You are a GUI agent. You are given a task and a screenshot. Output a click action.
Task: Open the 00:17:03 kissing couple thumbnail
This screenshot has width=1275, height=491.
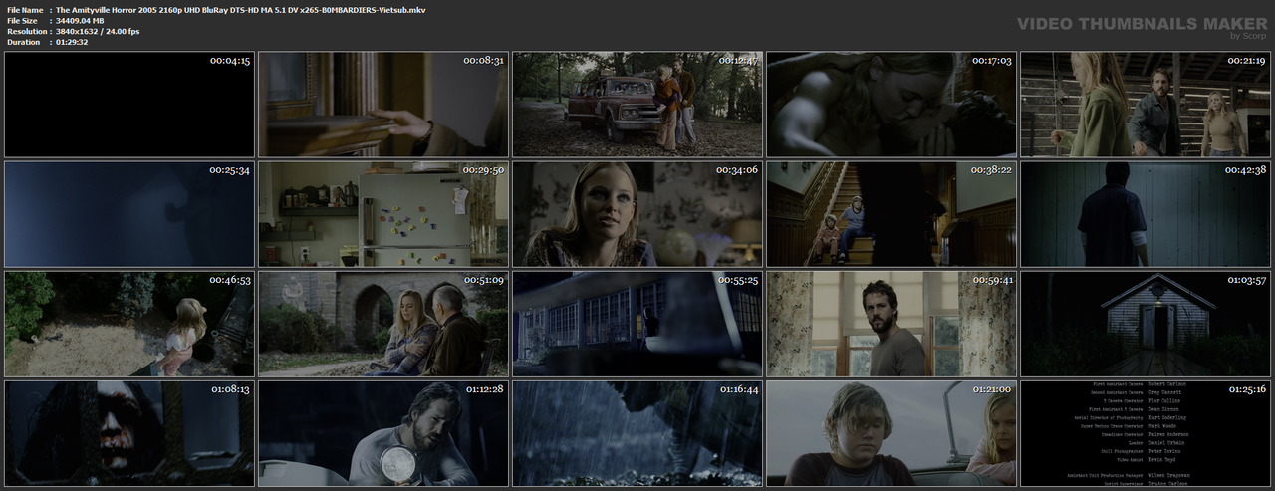(892, 105)
